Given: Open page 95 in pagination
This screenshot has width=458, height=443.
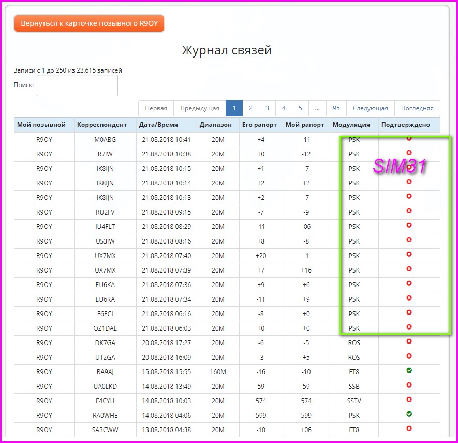Looking at the screenshot, I should (336, 108).
